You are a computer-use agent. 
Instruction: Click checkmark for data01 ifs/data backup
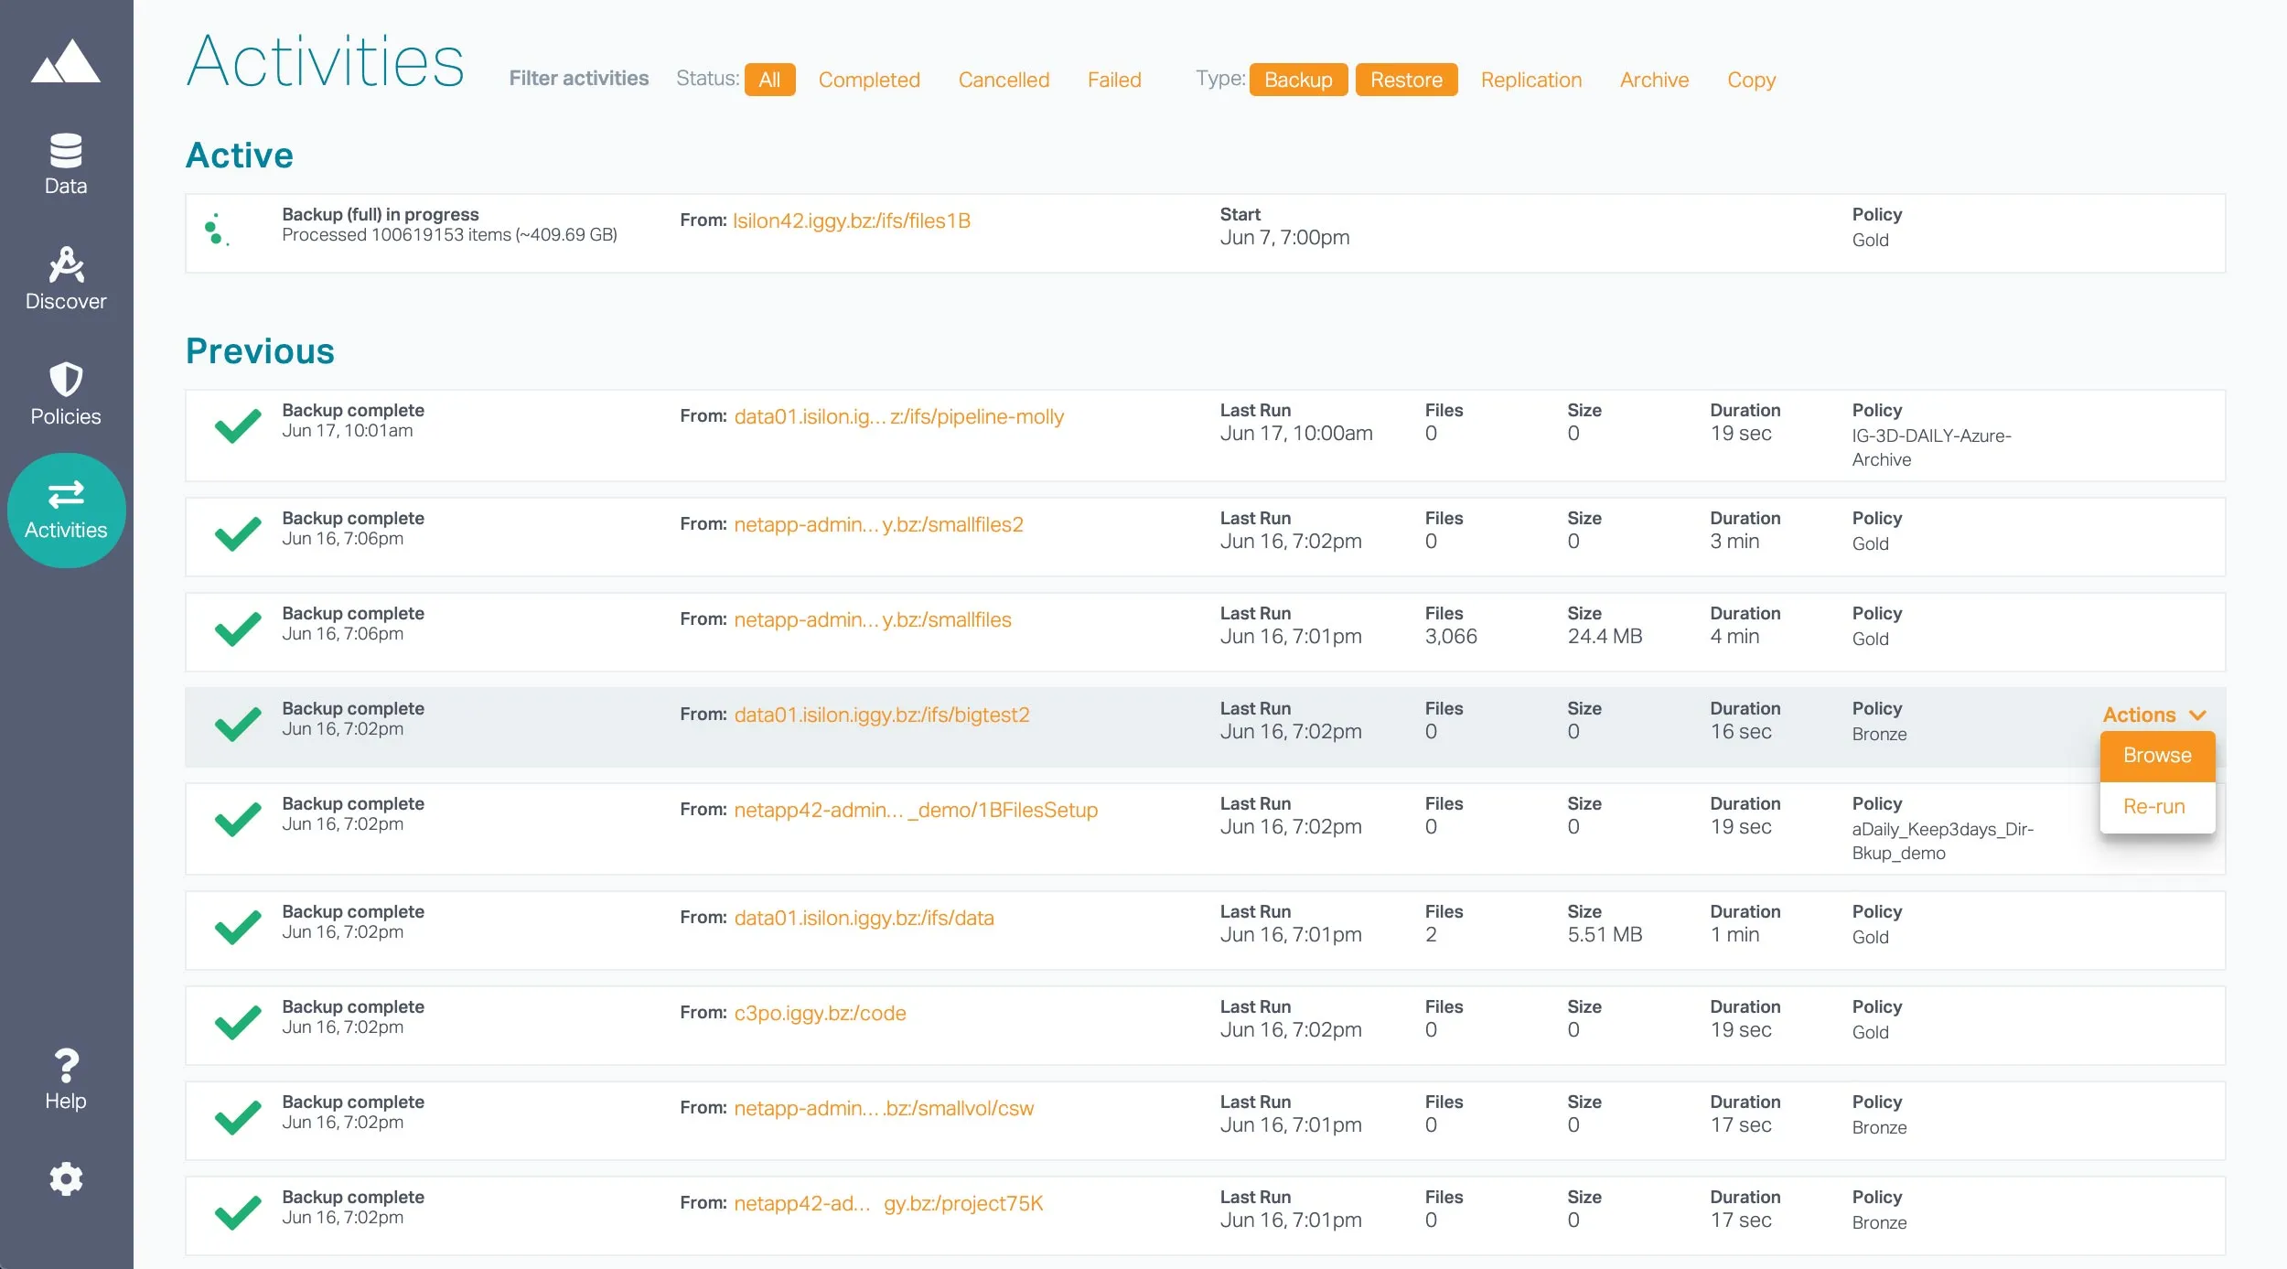pyautogui.click(x=238, y=928)
